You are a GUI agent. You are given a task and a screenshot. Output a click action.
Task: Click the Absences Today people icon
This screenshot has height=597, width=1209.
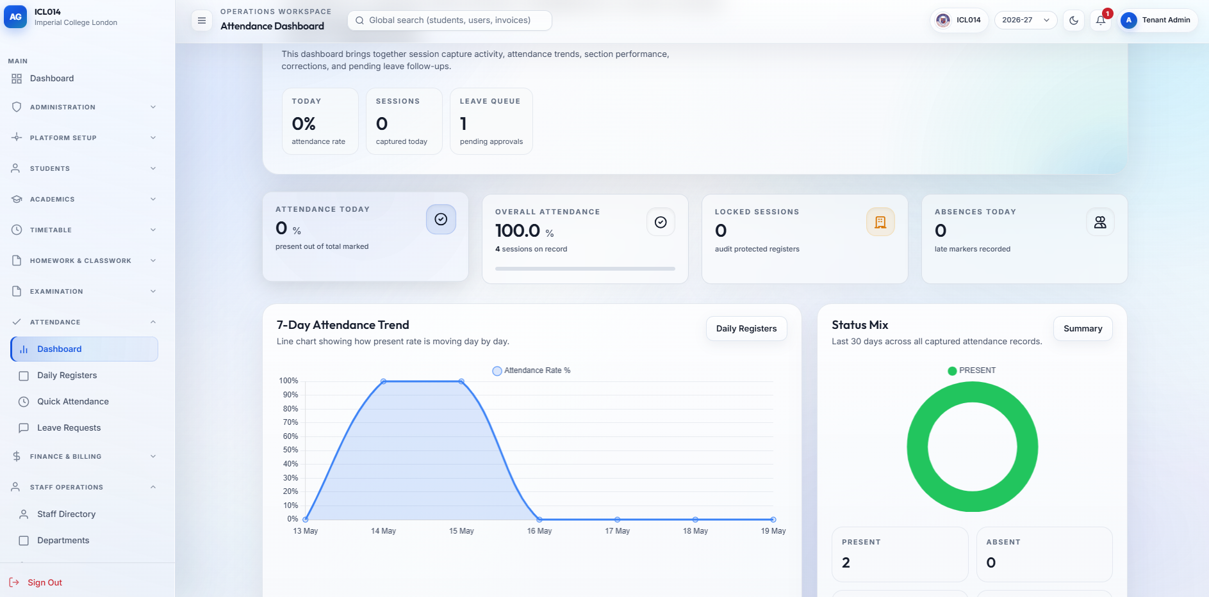tap(1100, 222)
